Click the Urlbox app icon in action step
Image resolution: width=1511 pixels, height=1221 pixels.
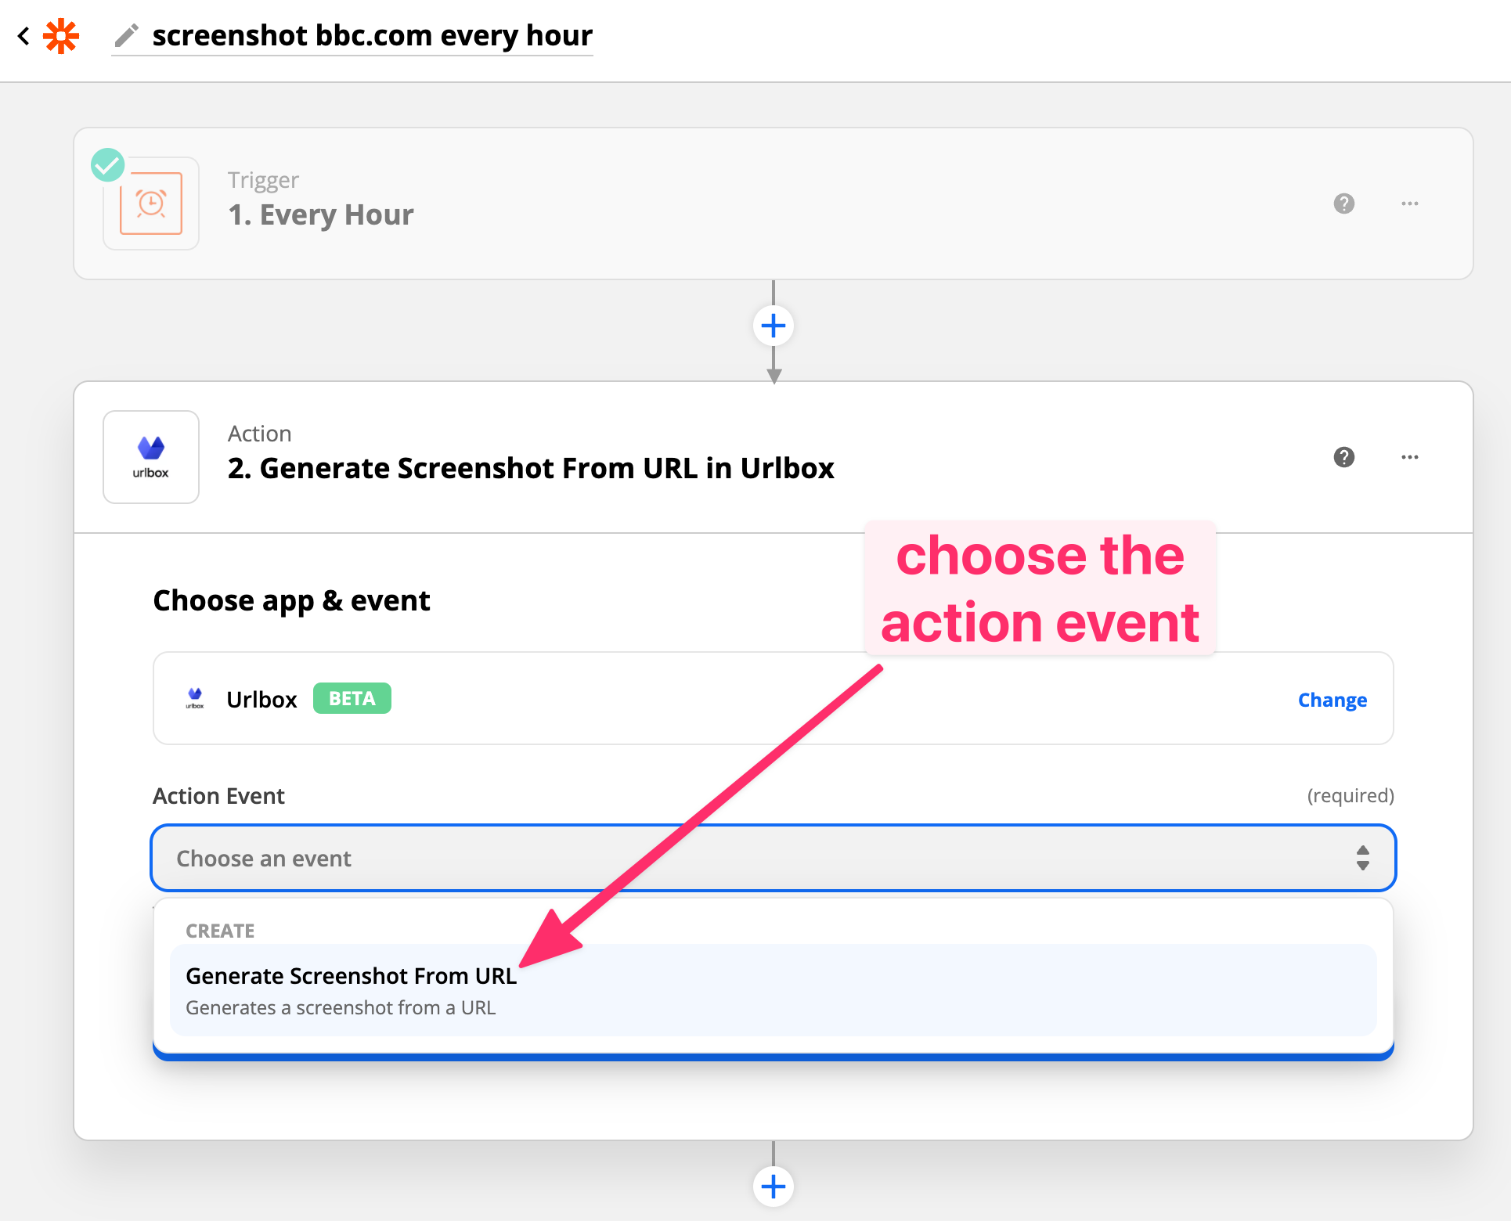click(150, 456)
